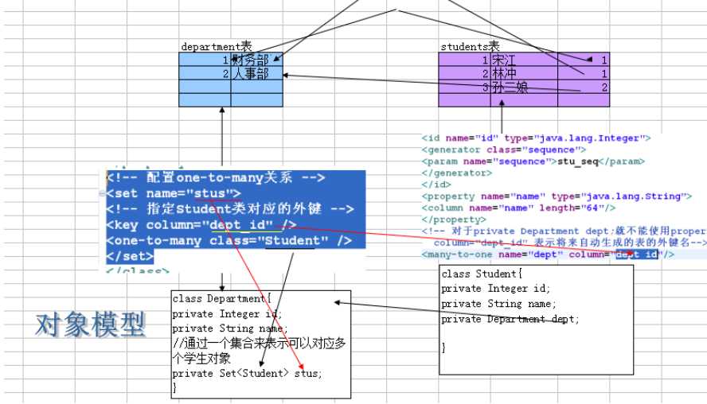Image resolution: width=707 pixels, height=404 pixels.
Task: Click the '</set>' closing tag
Action: coord(130,256)
